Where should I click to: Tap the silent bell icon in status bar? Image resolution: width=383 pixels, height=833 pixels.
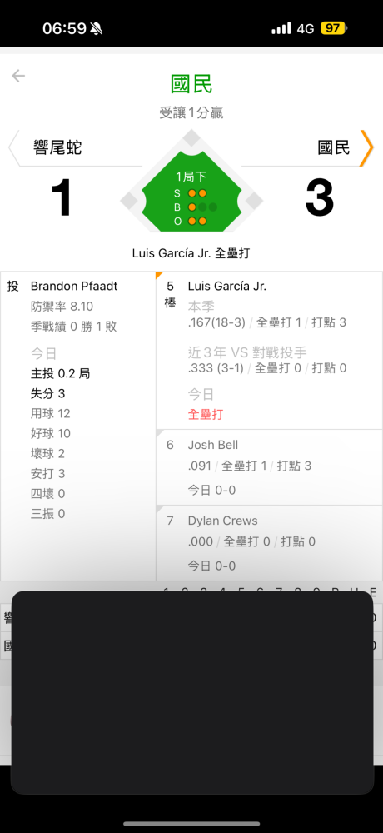[97, 28]
